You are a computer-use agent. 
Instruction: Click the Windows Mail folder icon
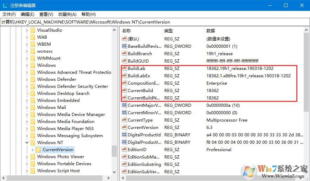(33, 108)
